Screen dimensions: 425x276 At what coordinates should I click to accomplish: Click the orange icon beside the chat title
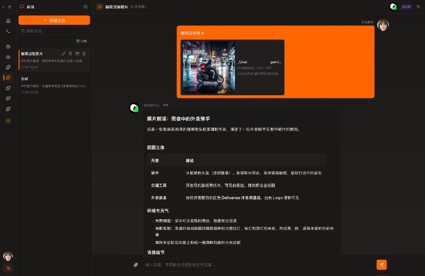99,7
